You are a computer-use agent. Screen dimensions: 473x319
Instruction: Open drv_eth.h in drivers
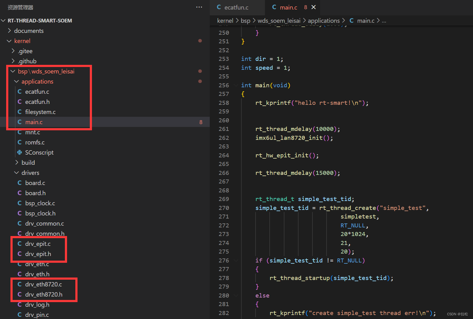[x=37, y=274]
